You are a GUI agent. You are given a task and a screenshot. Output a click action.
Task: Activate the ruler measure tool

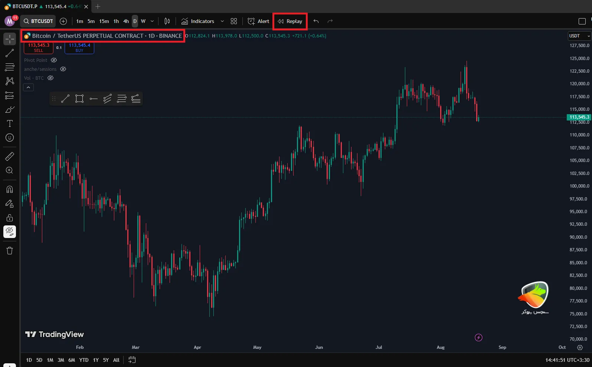tap(10, 156)
